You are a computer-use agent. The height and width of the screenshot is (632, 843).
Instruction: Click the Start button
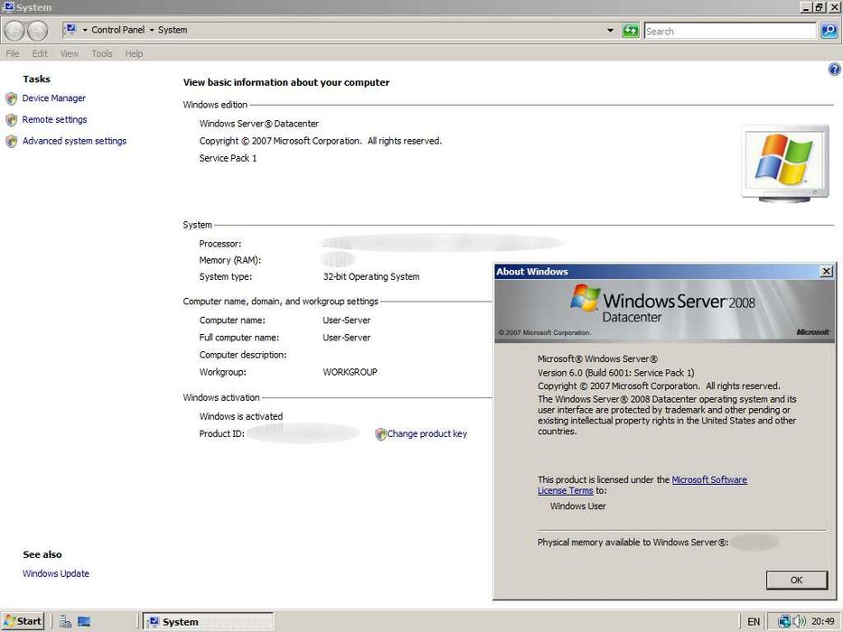(x=23, y=621)
